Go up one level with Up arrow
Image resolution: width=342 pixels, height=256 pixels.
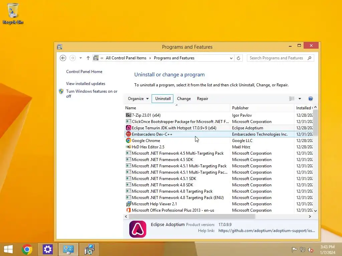coord(88,58)
